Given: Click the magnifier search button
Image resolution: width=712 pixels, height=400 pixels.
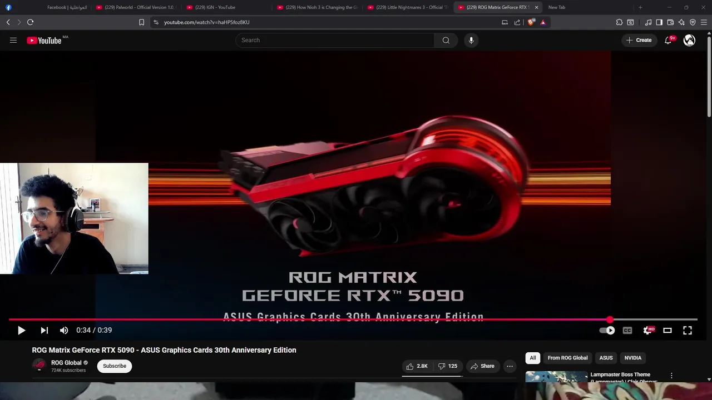Looking at the screenshot, I should 446,40.
